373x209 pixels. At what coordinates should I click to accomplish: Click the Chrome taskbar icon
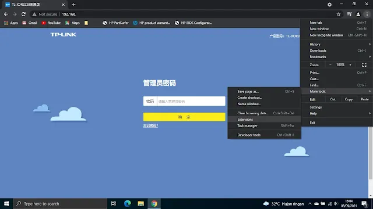tap(154, 204)
